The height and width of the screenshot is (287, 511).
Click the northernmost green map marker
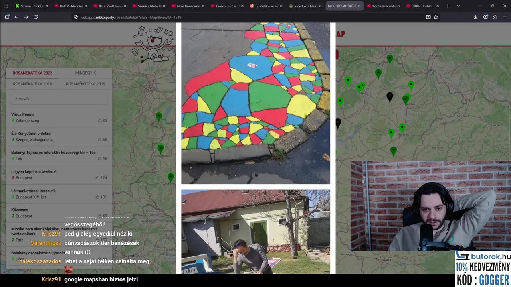(x=390, y=59)
